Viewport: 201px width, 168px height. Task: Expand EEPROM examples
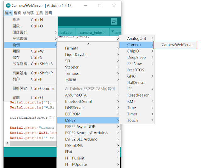[88, 114]
